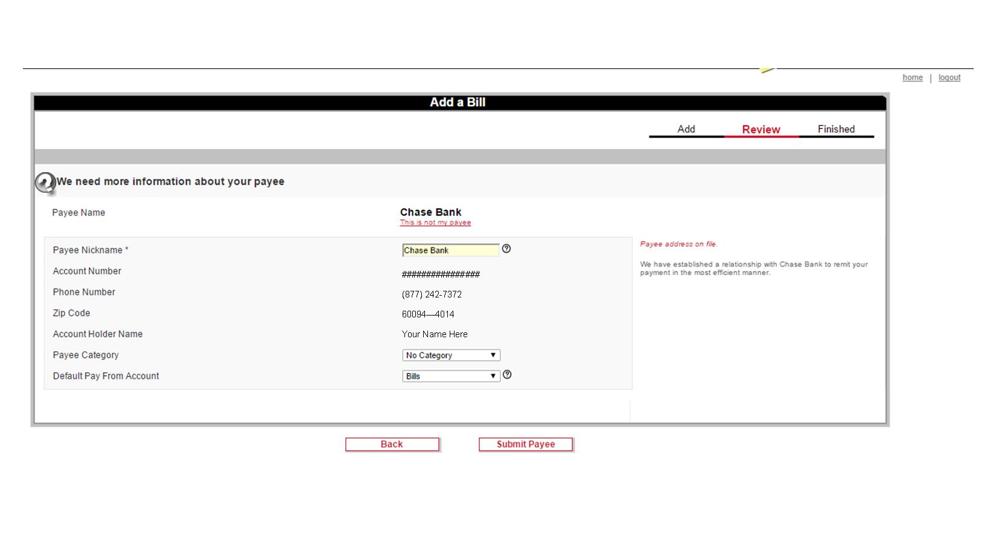996x543 pixels.
Task: Switch to the Finished step tab
Action: click(836, 129)
